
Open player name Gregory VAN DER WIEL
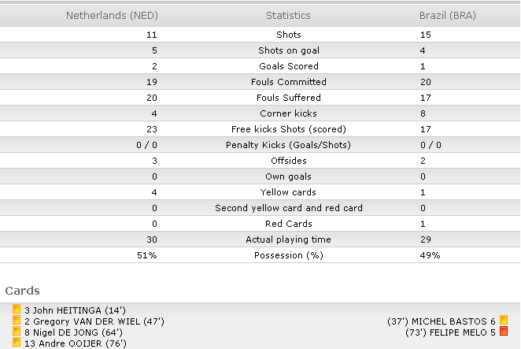(87, 321)
